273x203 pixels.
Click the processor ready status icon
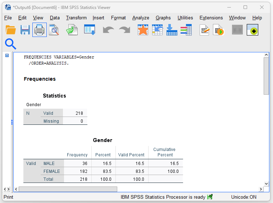point(210,197)
